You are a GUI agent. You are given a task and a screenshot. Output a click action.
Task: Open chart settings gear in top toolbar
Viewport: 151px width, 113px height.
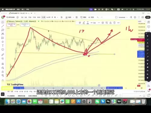tap(135, 17)
